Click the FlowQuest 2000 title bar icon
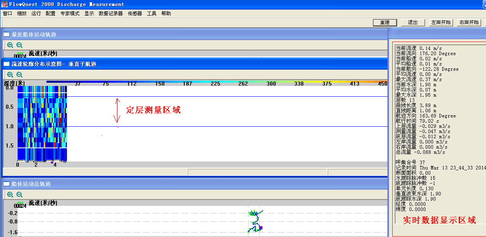 pyautogui.click(x=5, y=4)
